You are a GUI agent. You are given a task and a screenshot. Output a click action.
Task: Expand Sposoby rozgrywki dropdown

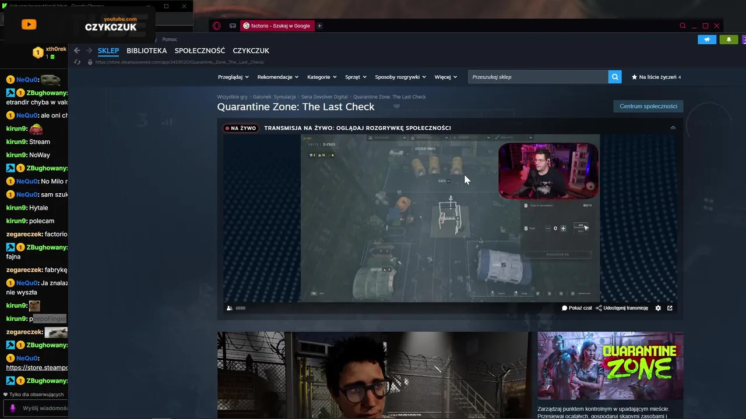click(400, 77)
